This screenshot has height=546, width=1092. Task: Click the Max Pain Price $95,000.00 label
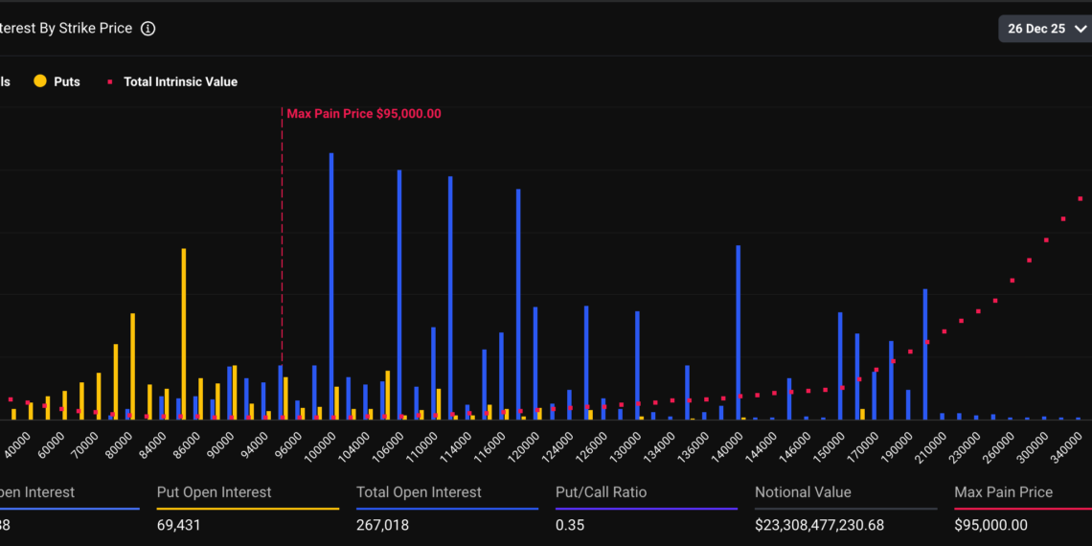click(x=364, y=113)
